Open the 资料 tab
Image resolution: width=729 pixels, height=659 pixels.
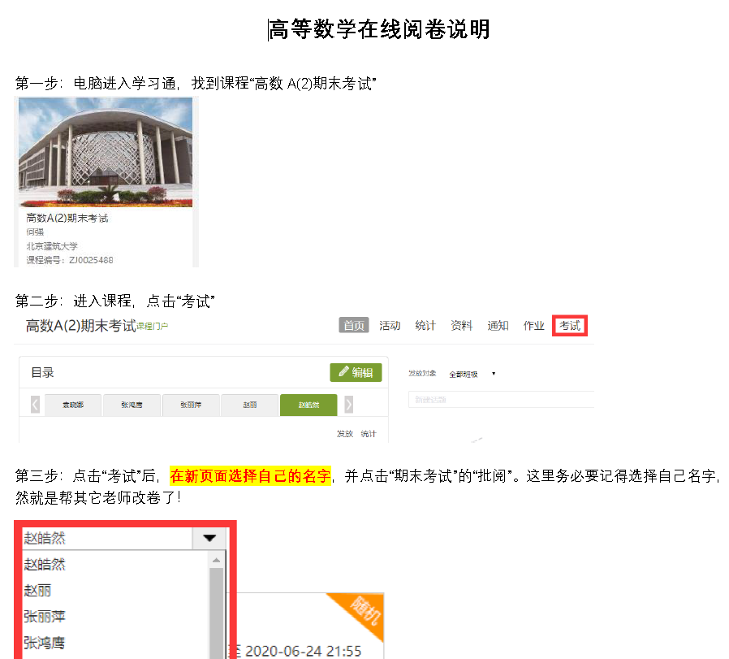461,326
